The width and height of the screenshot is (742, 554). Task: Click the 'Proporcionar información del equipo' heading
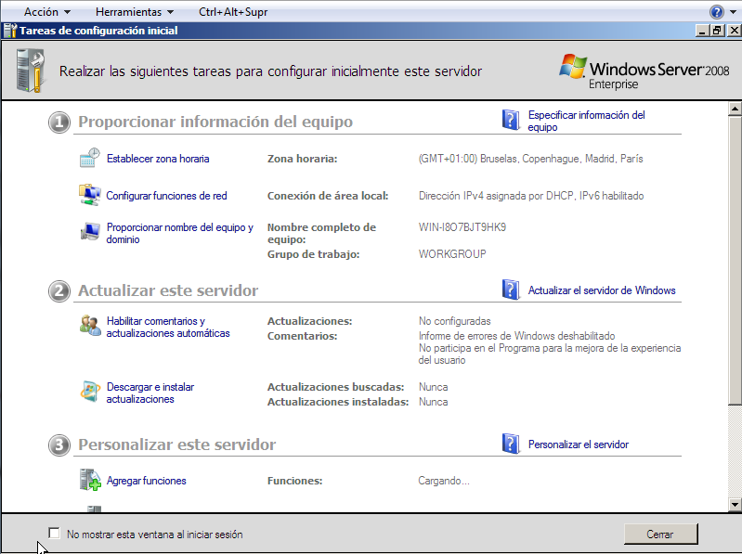(x=215, y=122)
